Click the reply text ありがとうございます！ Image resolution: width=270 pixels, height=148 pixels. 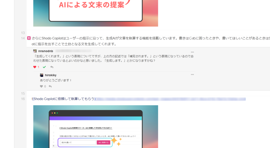click(x=56, y=80)
